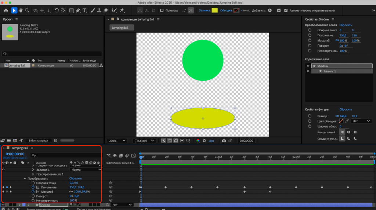This screenshot has width=376, height=210.
Task: Toggle Поворот stopwatch in timeline
Action: (33, 196)
